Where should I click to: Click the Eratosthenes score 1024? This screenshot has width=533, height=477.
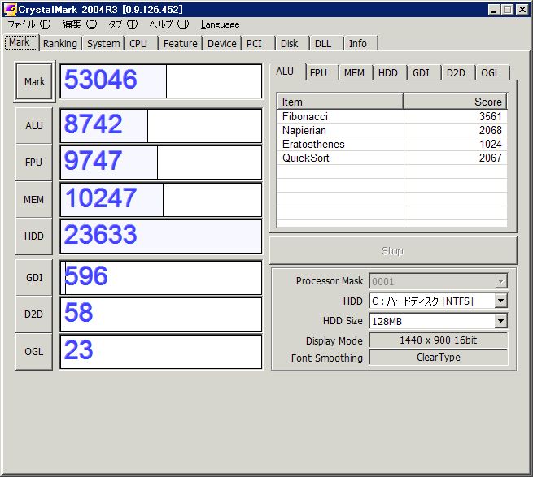click(490, 144)
